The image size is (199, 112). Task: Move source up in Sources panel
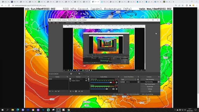(x=79, y=91)
